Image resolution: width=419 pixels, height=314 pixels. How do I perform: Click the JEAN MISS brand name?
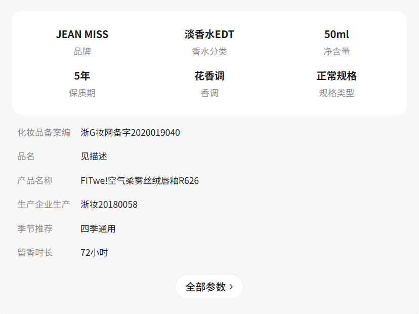(x=82, y=34)
